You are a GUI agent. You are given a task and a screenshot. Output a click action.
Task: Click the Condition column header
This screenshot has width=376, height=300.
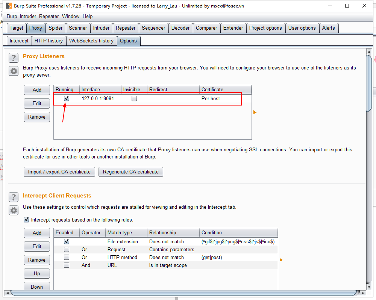(x=239, y=232)
